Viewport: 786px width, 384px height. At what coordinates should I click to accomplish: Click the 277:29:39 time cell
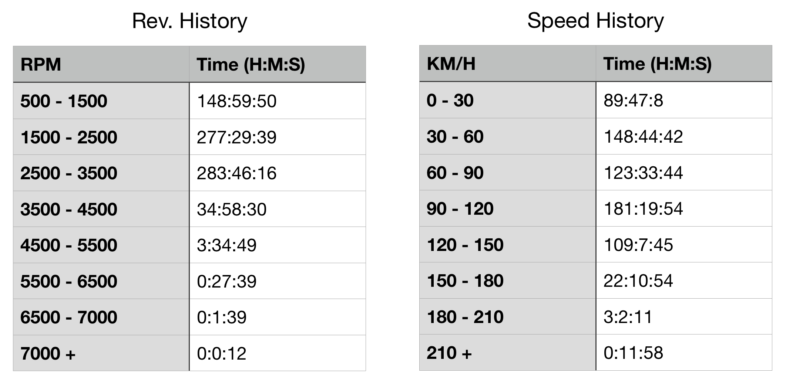coord(236,137)
